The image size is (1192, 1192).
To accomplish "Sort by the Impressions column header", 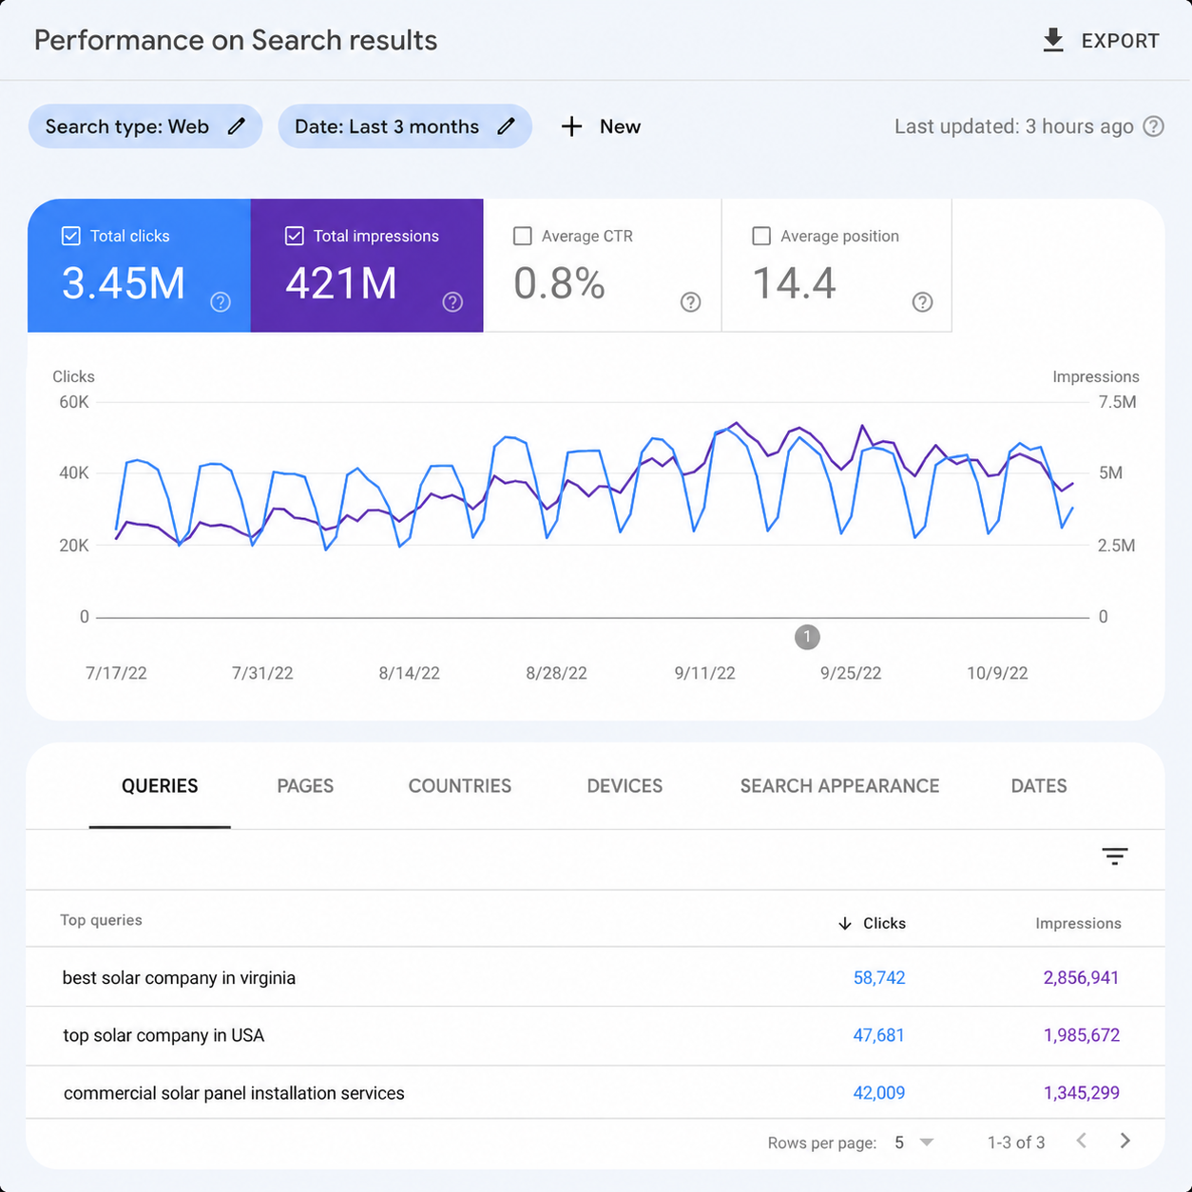I will pos(1078,924).
